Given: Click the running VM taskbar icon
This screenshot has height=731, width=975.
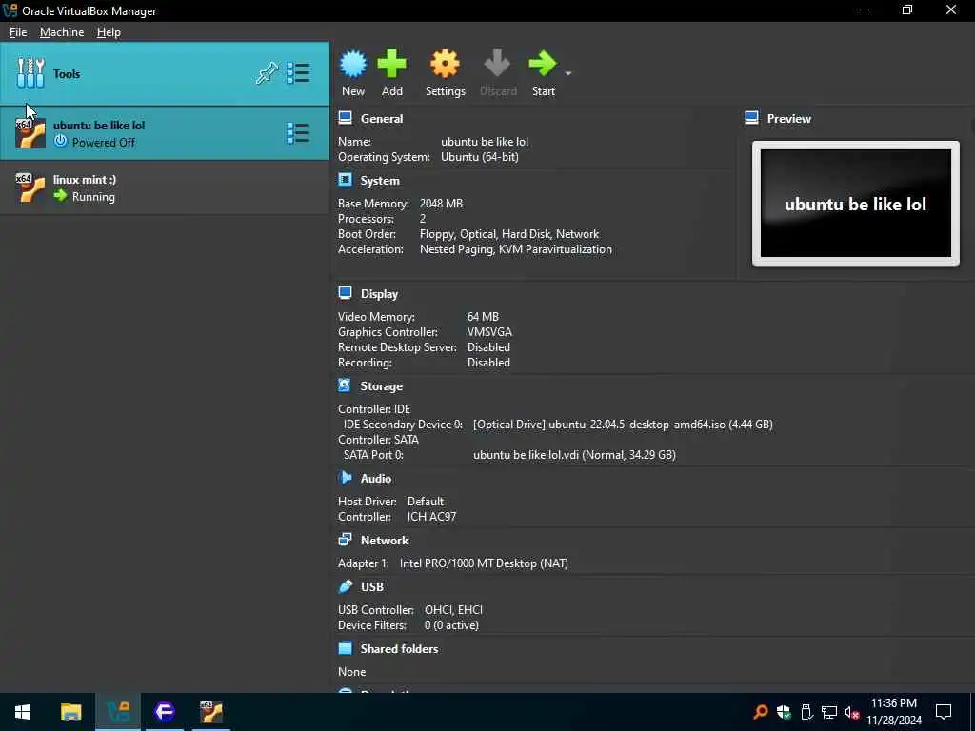Looking at the screenshot, I should point(211,712).
